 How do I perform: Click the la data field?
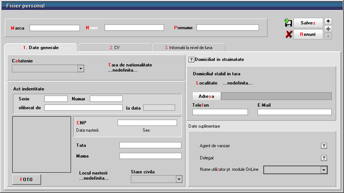point(159,108)
